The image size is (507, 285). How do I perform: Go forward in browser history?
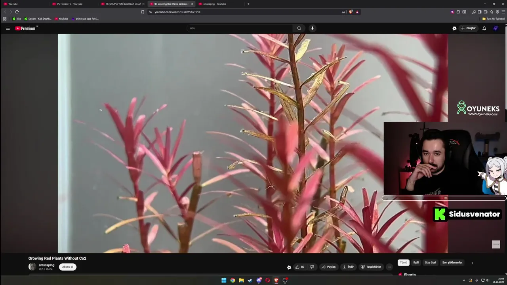coord(11,12)
